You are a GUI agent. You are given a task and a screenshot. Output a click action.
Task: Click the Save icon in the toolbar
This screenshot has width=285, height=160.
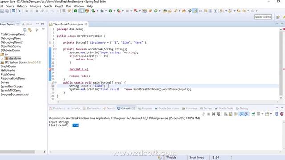click(2, 11)
